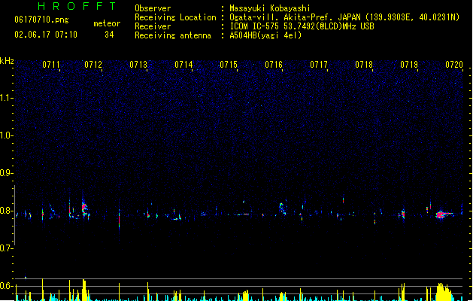
Task: Click the meteor echo at 0716
Action: point(282,208)
